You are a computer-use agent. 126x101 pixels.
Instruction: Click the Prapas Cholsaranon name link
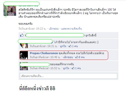pyautogui.click(x=44, y=53)
